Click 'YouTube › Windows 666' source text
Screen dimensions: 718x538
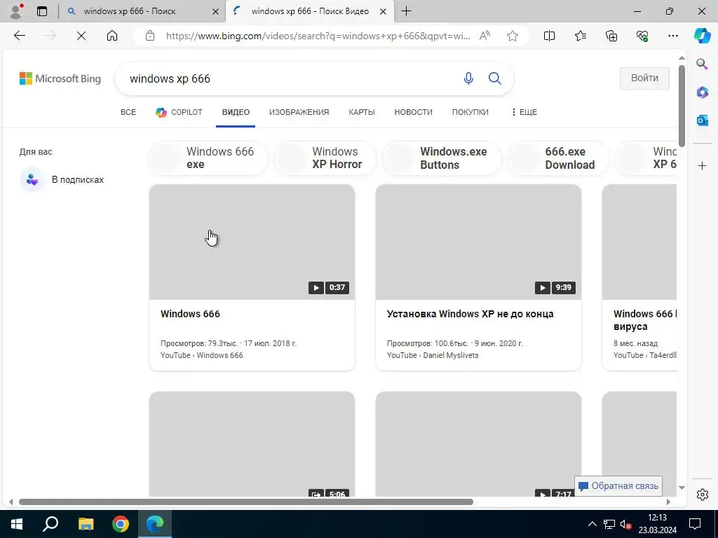(x=201, y=355)
